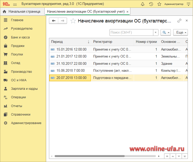Expand the search magnifier dropdown

click(165, 32)
